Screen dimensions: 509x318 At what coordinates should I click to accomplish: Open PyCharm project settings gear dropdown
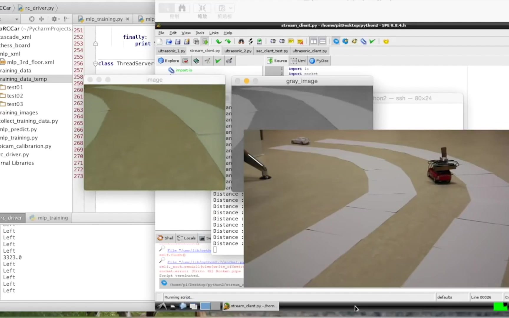coord(55,19)
